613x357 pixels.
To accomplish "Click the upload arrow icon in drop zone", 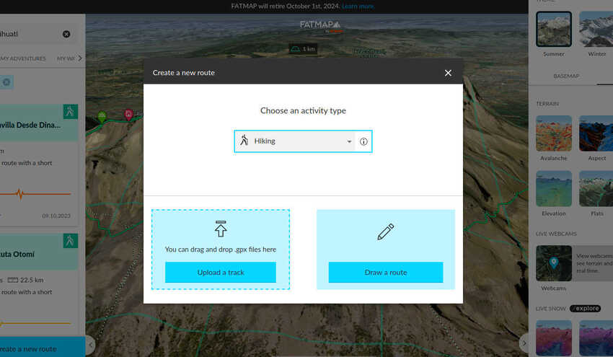I will 221,229.
